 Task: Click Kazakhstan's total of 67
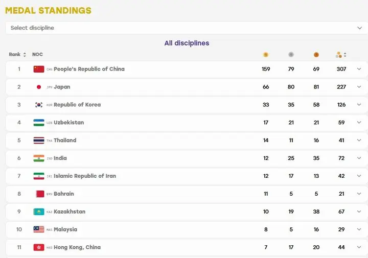[341, 212]
